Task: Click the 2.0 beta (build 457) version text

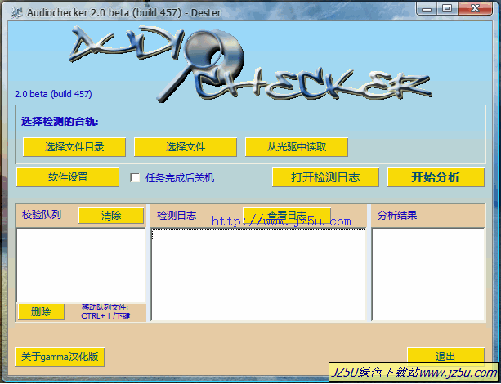Action: (x=53, y=94)
